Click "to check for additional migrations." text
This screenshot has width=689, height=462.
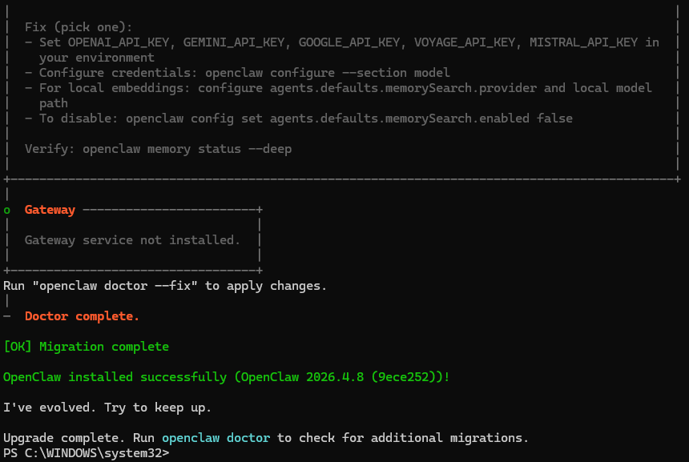point(402,438)
